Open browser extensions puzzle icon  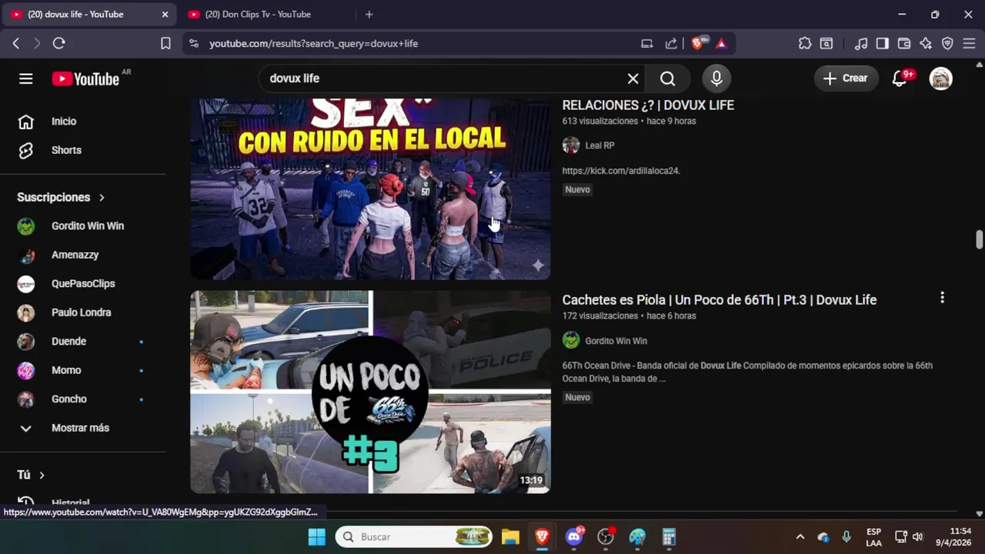pyautogui.click(x=805, y=44)
